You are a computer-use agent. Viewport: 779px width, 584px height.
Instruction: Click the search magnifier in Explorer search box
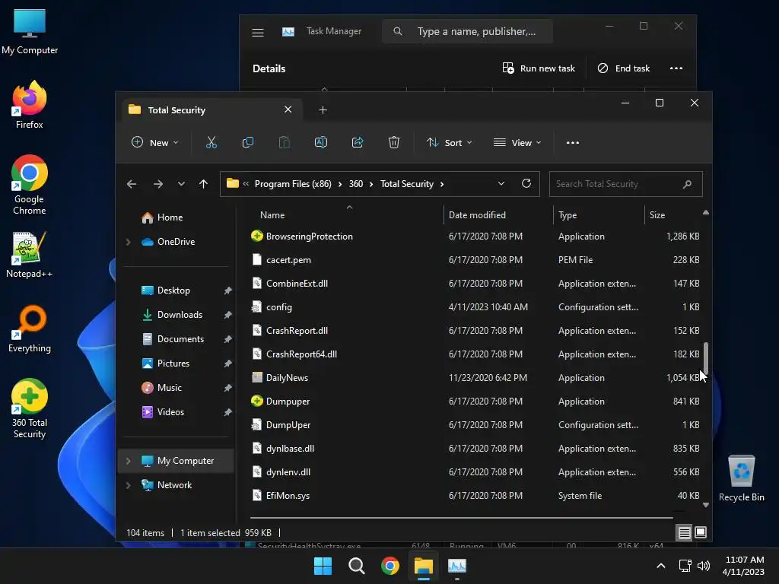point(687,184)
